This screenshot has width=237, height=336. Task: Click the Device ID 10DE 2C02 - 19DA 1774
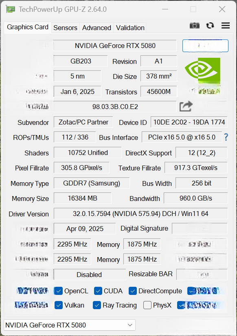pos(189,122)
